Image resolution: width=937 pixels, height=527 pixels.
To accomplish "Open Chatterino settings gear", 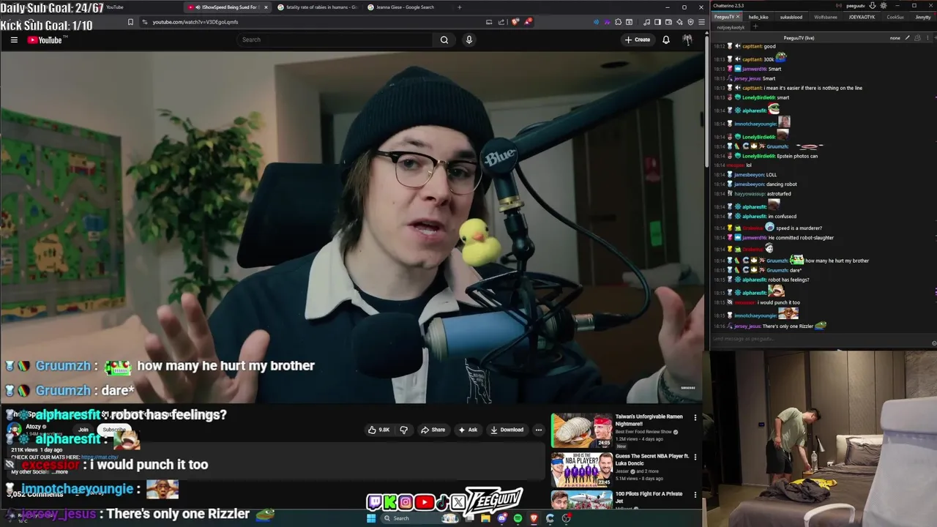I will pyautogui.click(x=883, y=6).
